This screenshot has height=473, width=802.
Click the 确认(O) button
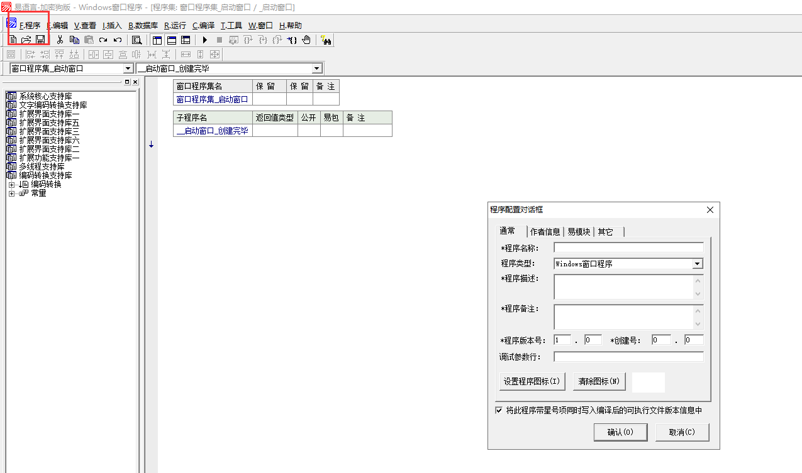(620, 432)
